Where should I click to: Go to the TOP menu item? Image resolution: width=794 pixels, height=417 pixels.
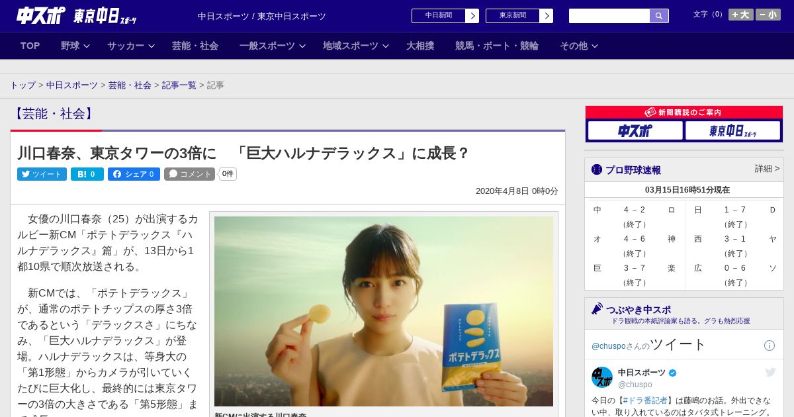pos(30,46)
